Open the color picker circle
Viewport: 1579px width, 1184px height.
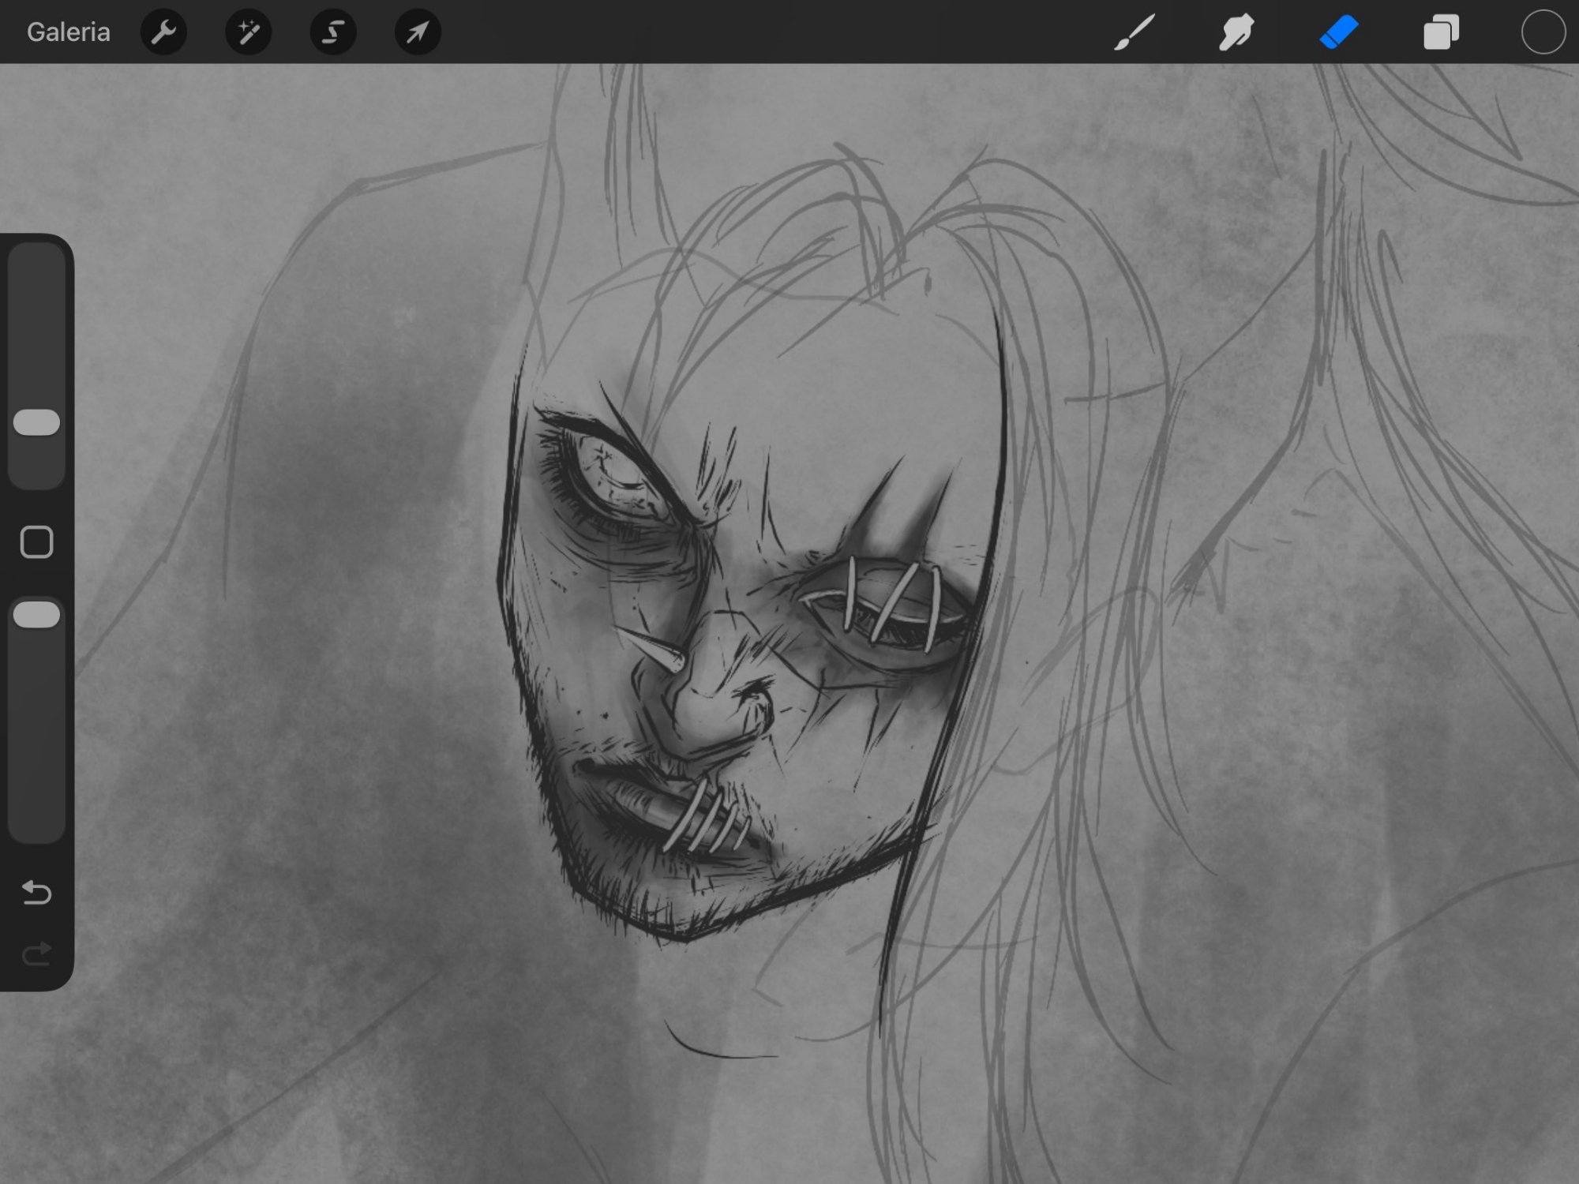point(1543,32)
